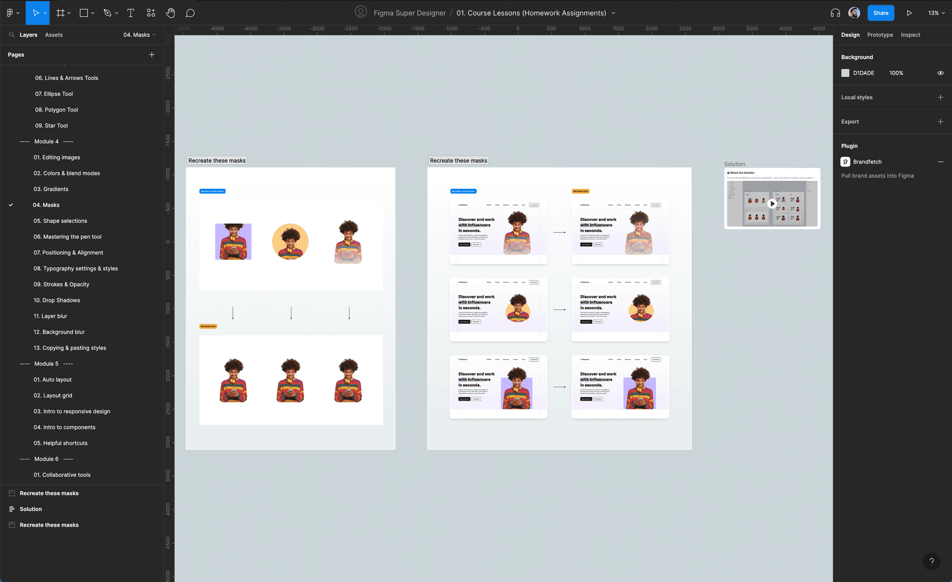The height and width of the screenshot is (582, 952).
Task: Select the Rectangle shape tool
Action: pos(83,13)
